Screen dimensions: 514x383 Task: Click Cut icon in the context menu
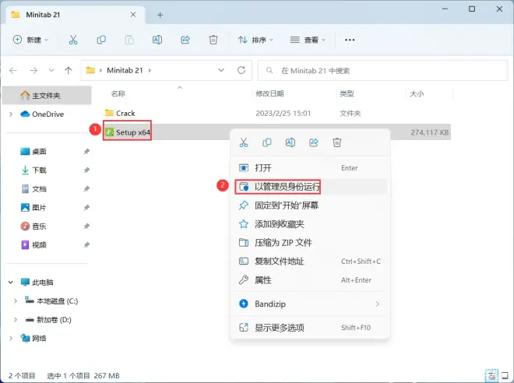244,142
